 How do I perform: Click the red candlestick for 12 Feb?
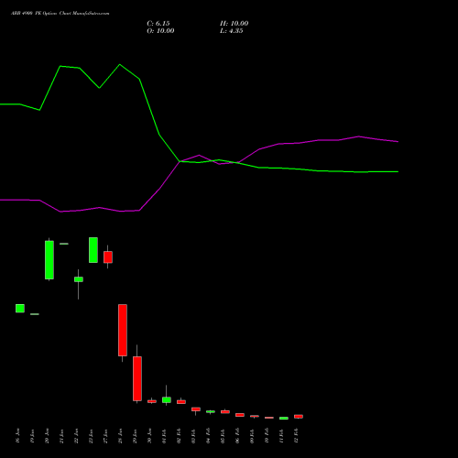(x=299, y=416)
